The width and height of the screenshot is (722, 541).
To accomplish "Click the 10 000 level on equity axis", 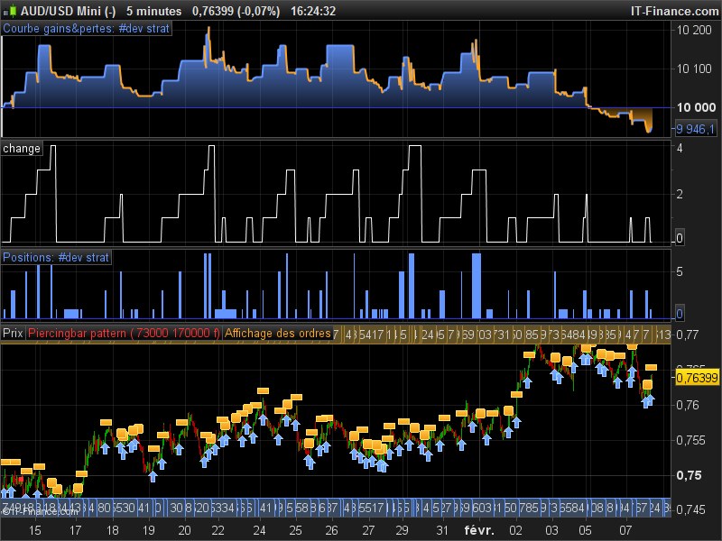I will pos(695,108).
